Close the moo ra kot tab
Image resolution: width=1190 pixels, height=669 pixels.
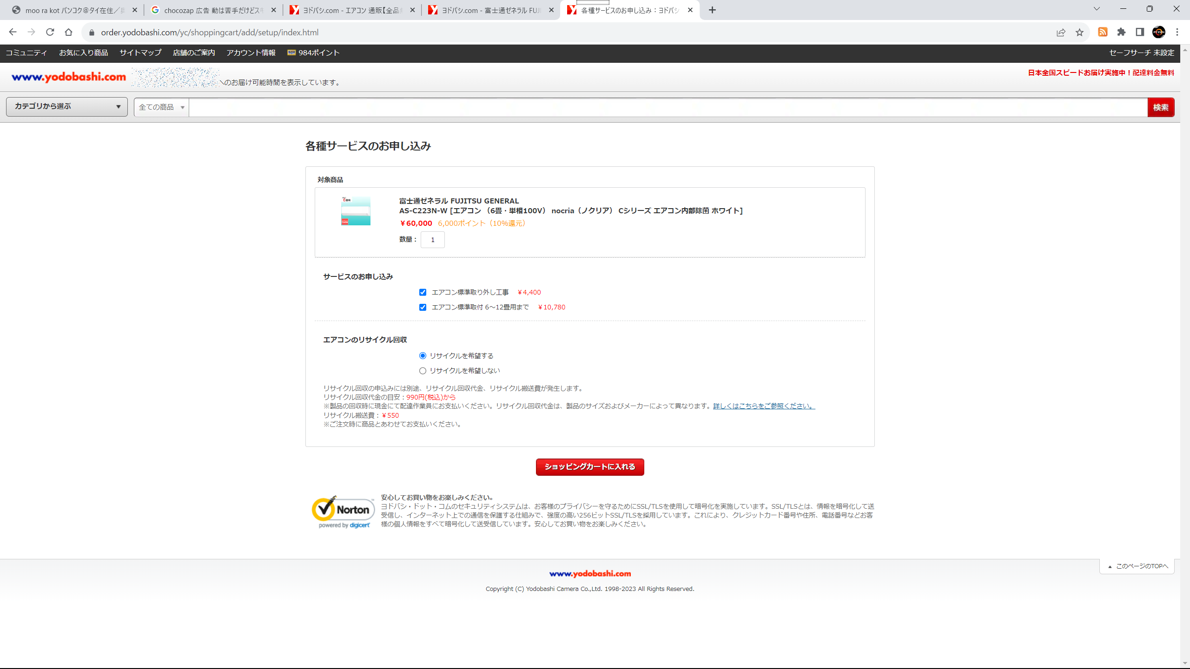click(x=135, y=10)
